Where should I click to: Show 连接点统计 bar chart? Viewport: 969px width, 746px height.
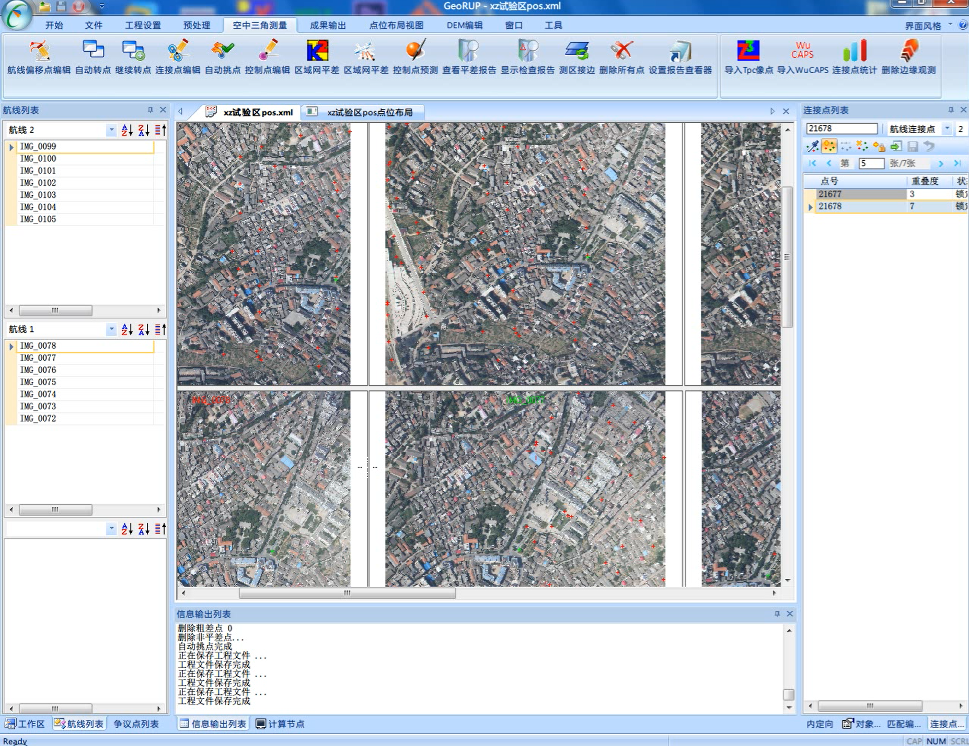(854, 56)
